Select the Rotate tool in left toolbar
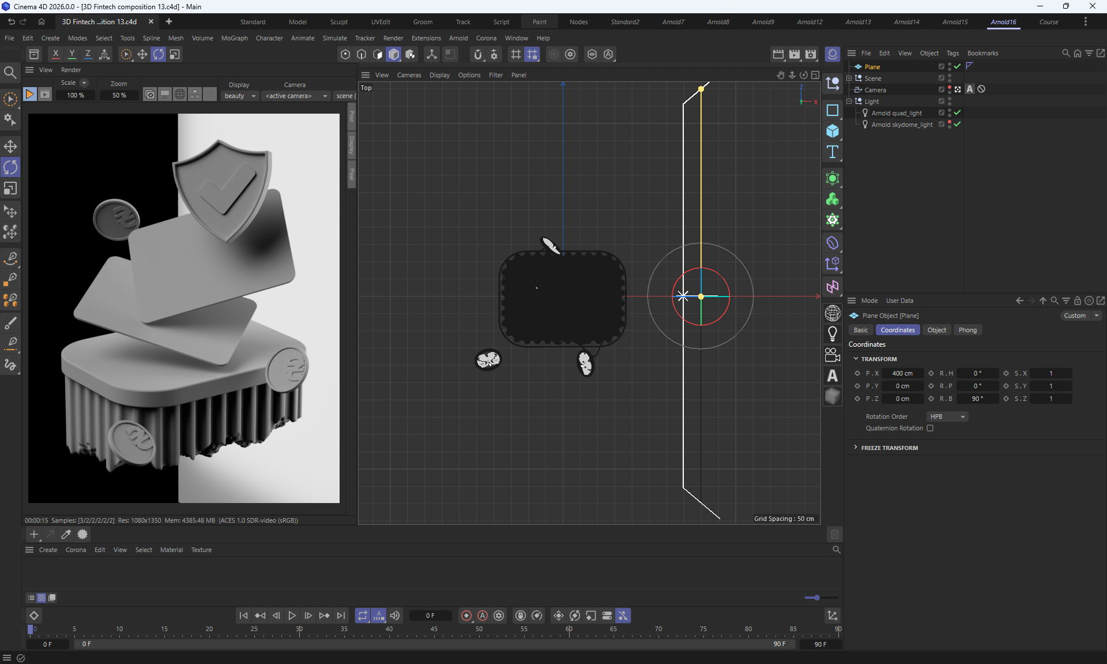Viewport: 1107px width, 664px height. (x=10, y=168)
